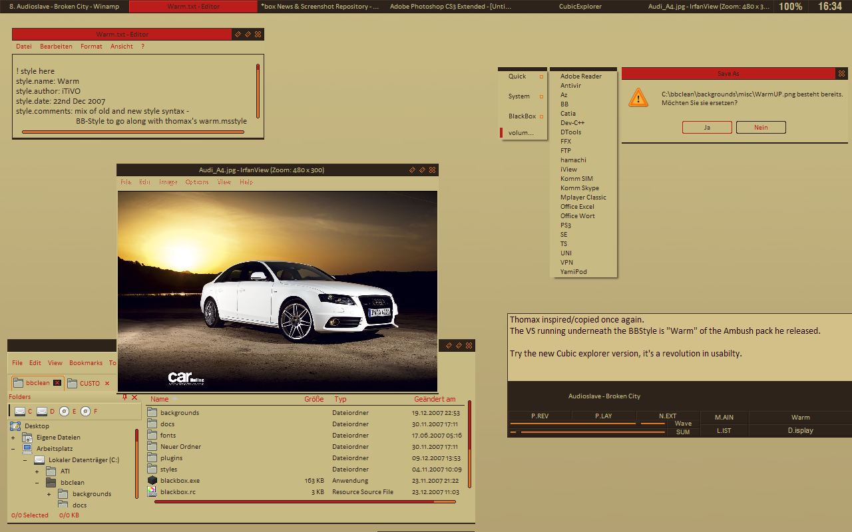The width and height of the screenshot is (852, 532).
Task: Click the Desktop icon in folder tree
Action: coord(15,426)
